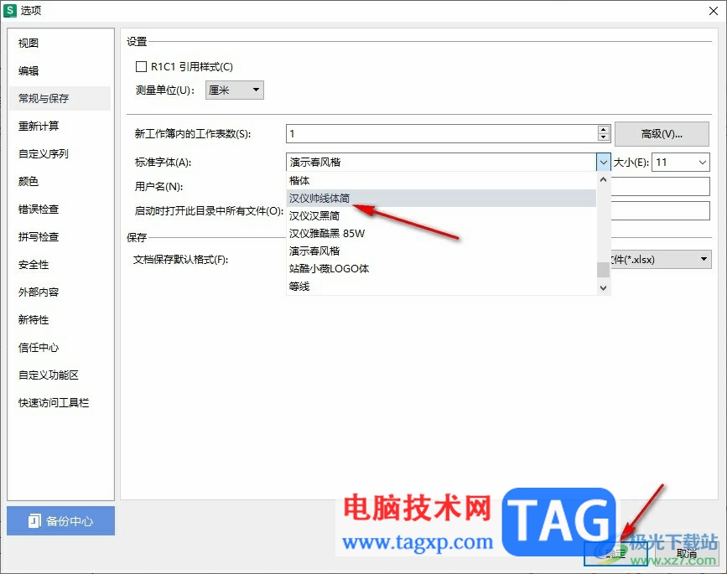Increase the sheet count with up spinner
This screenshot has width=727, height=574.
click(603, 130)
